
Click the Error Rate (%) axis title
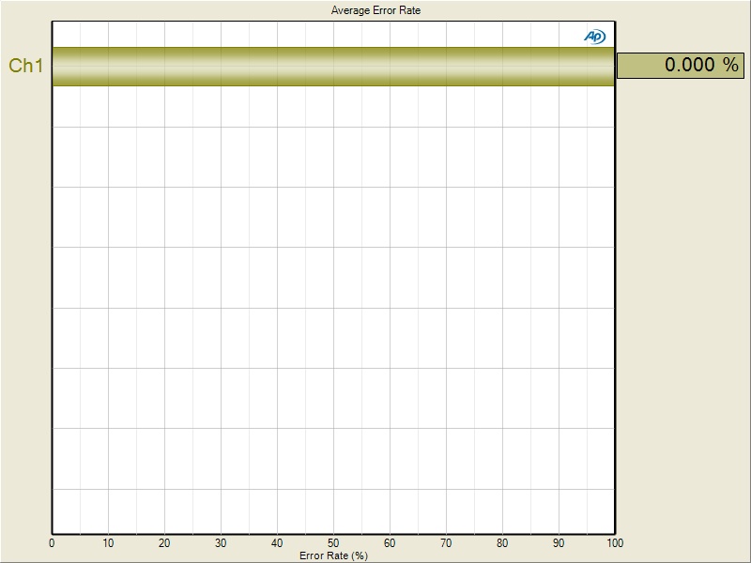(333, 555)
